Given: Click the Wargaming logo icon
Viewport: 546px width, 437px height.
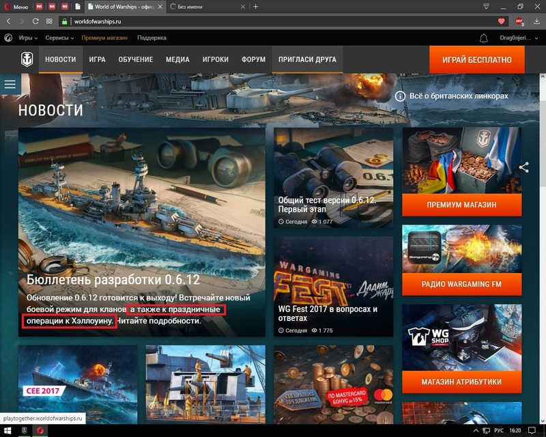Looking at the screenshot, I should click(x=8, y=38).
